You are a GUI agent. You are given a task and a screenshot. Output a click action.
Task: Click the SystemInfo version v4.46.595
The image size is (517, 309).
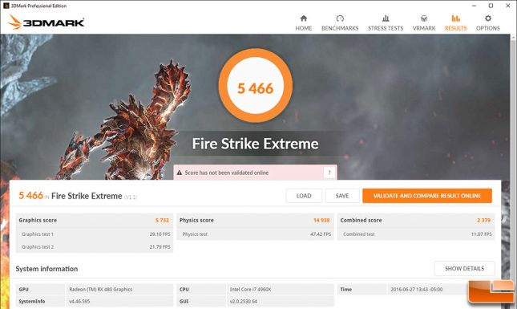point(79,301)
